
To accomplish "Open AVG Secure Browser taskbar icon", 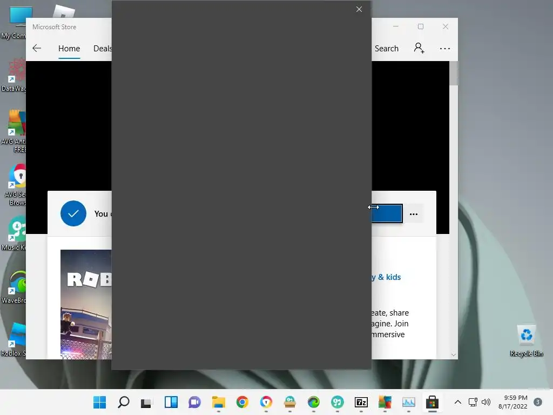I will pos(266,402).
